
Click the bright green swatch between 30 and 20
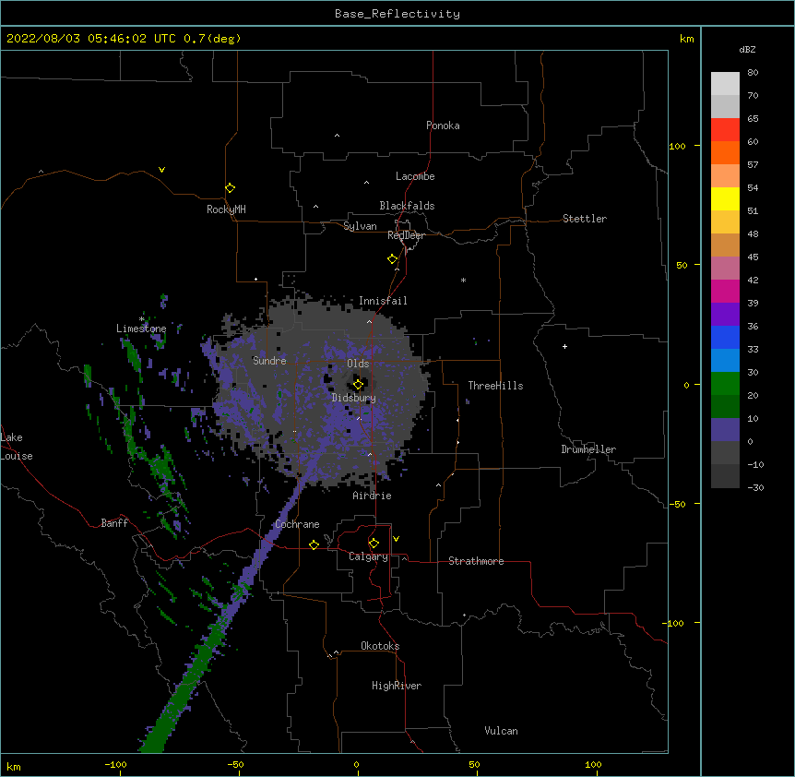725,384
